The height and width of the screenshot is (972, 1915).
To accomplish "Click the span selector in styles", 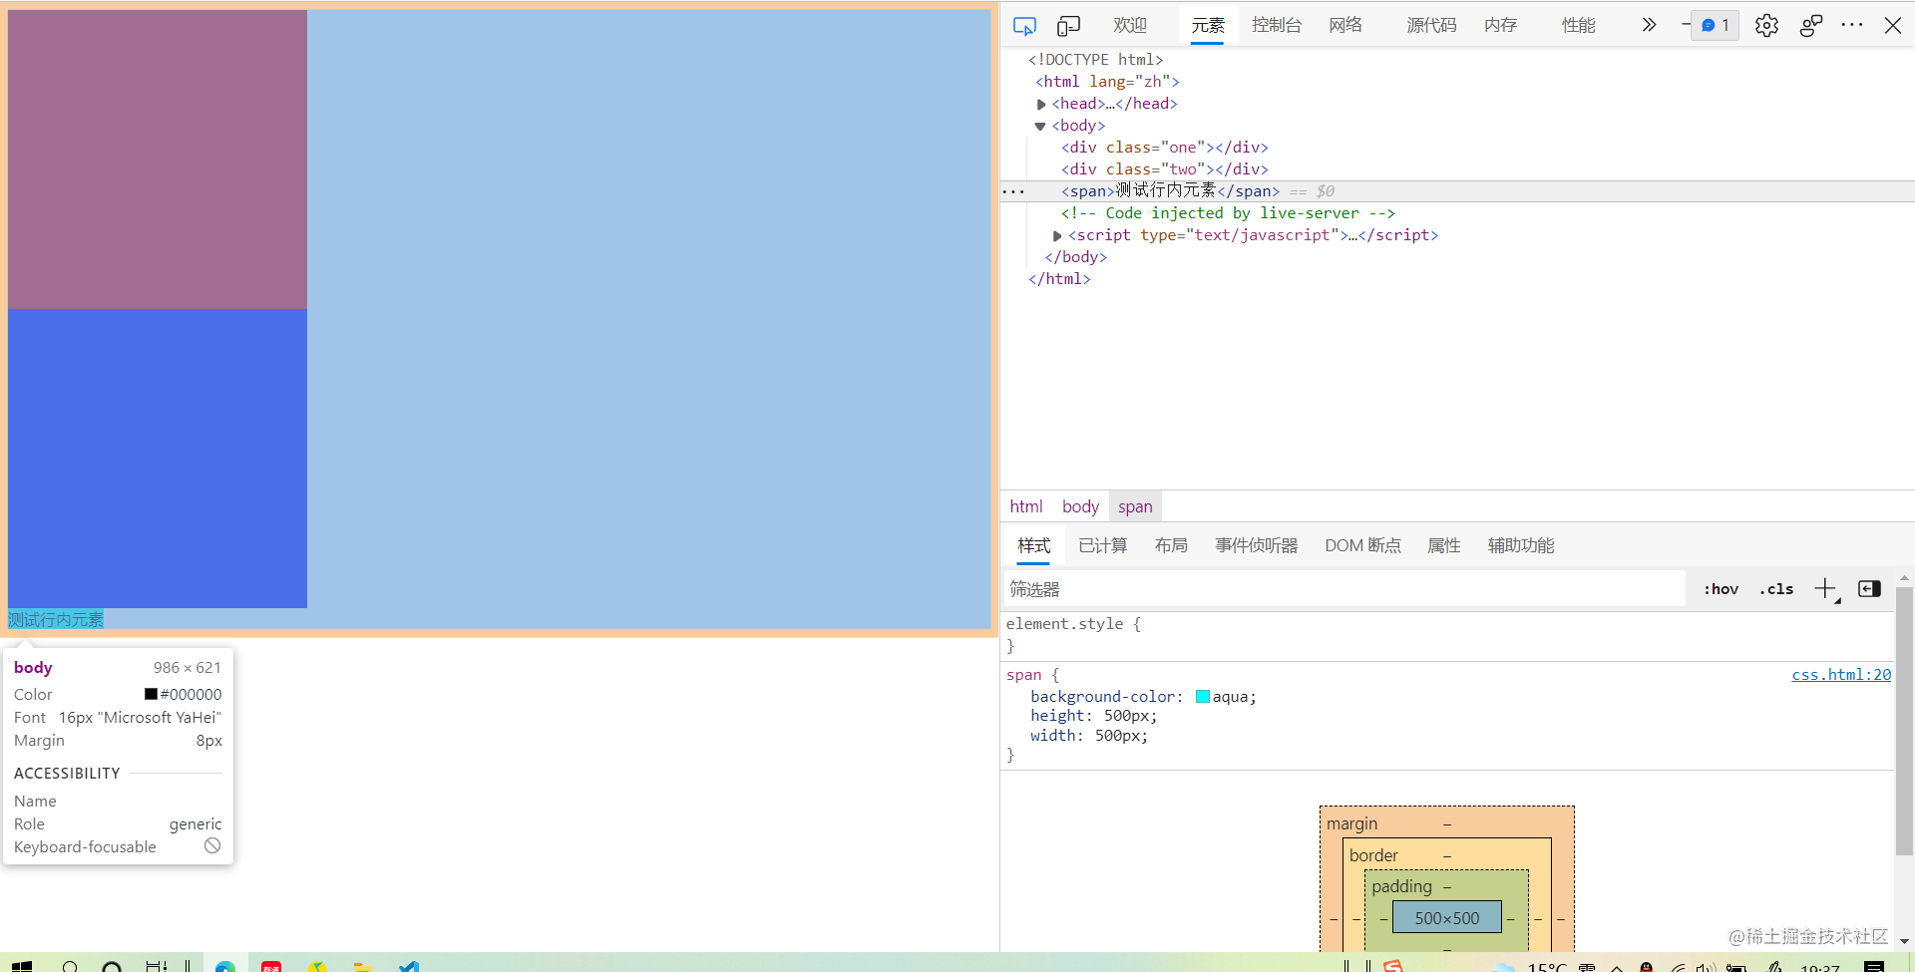I will pos(1023,675).
